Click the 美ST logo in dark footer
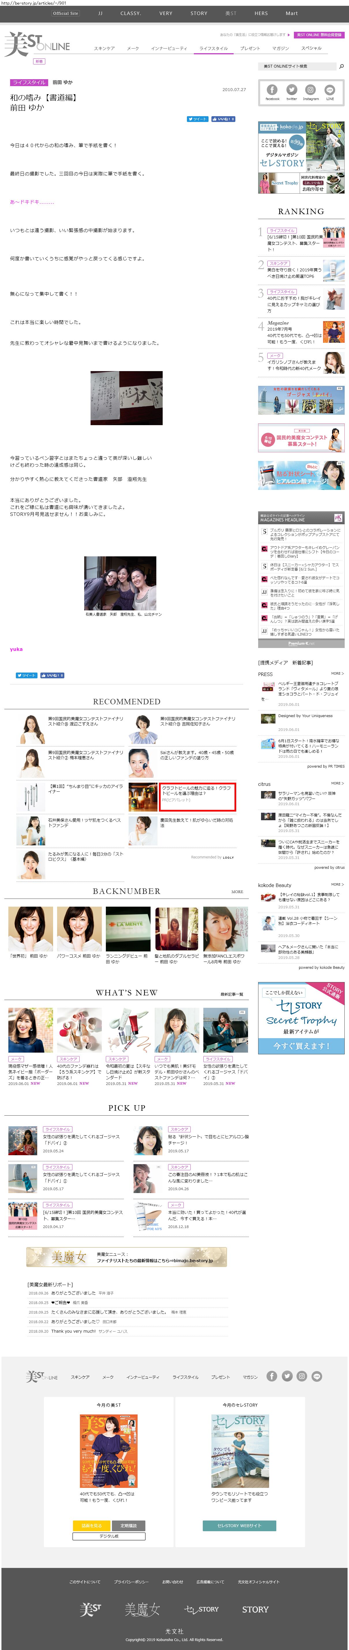This screenshot has height=1650, width=349. pos(91,1609)
